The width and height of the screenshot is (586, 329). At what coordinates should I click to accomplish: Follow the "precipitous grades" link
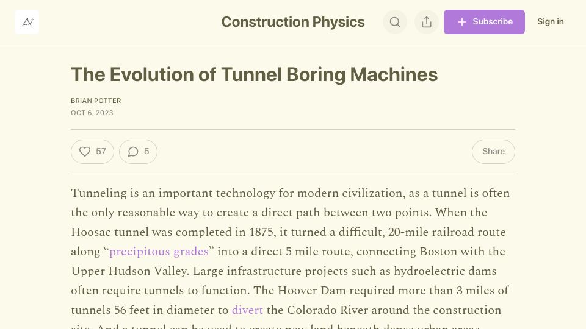click(159, 252)
